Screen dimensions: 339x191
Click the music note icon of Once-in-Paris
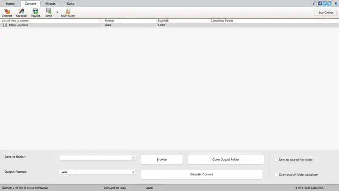click(5, 25)
